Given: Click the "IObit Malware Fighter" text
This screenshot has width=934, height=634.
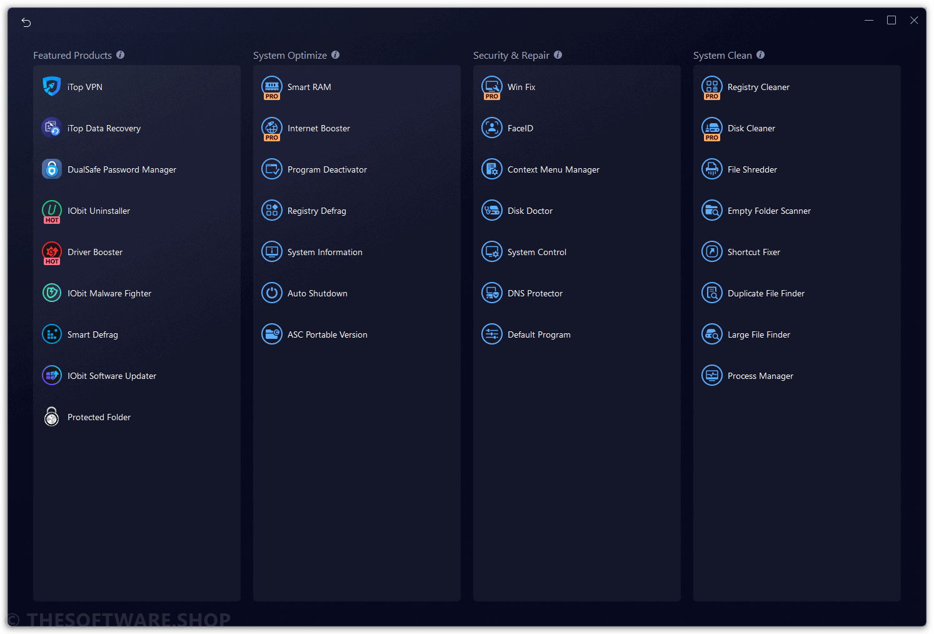Looking at the screenshot, I should pyautogui.click(x=109, y=293).
